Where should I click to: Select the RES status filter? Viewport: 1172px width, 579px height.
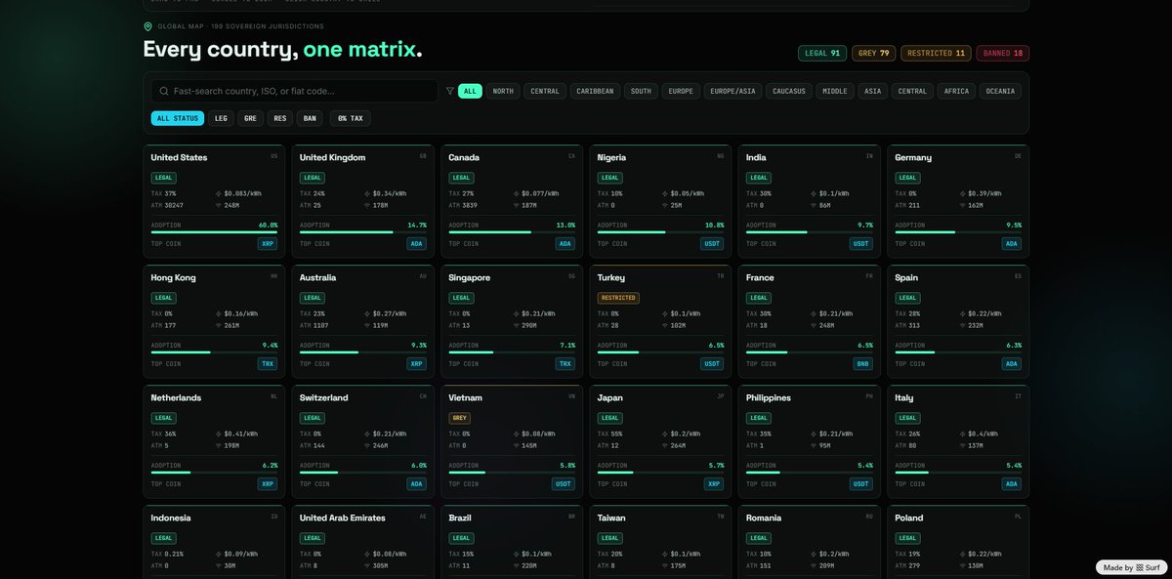point(280,118)
